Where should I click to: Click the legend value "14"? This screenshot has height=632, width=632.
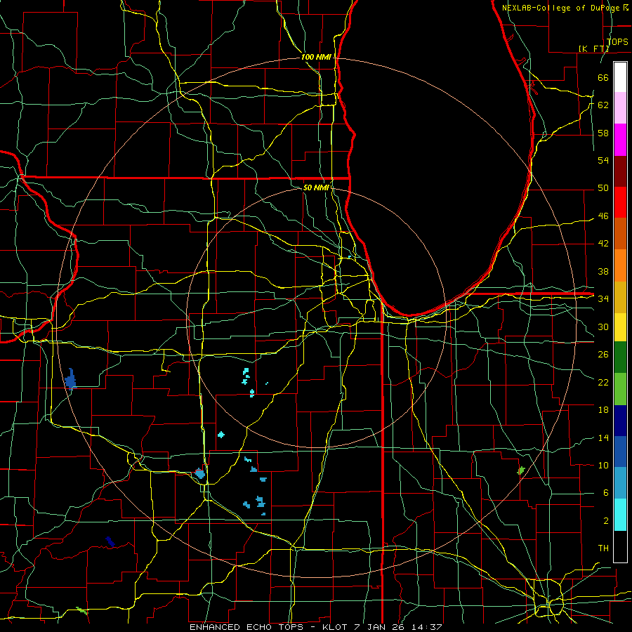pos(603,438)
